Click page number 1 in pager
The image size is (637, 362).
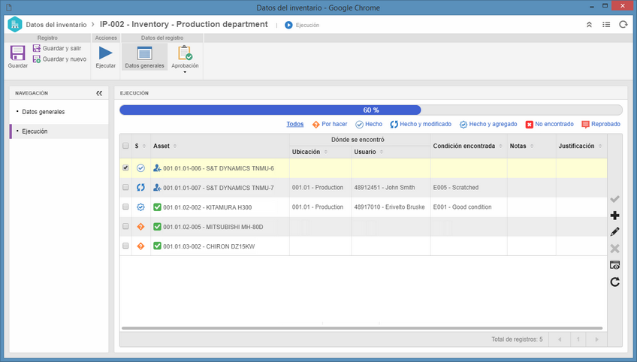[x=578, y=339]
